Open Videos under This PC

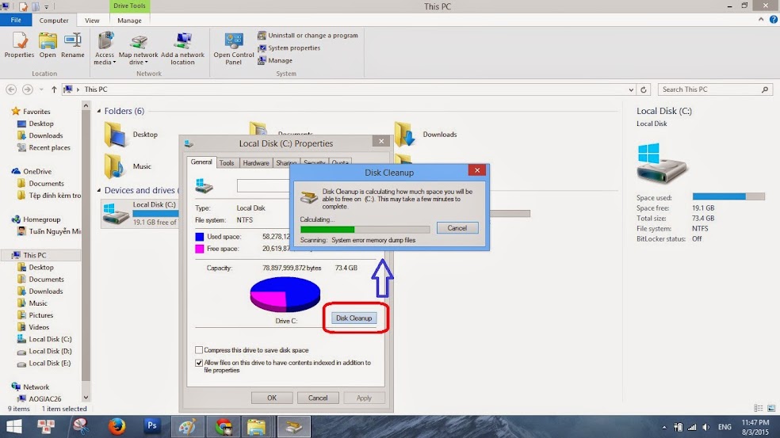point(32,327)
